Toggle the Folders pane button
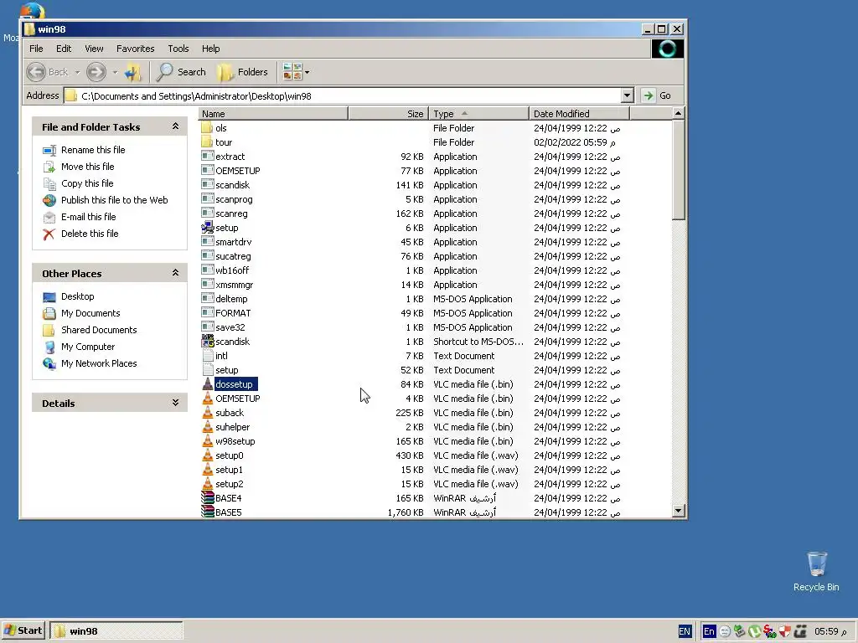Screen dimensions: 858x643 pyautogui.click(x=242, y=72)
